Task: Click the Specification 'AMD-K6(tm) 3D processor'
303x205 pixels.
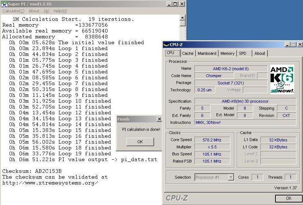Action: coord(245,101)
